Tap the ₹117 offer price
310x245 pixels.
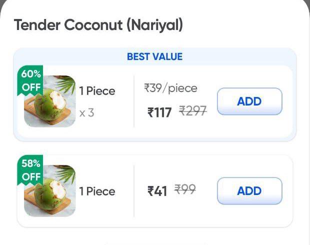(159, 112)
